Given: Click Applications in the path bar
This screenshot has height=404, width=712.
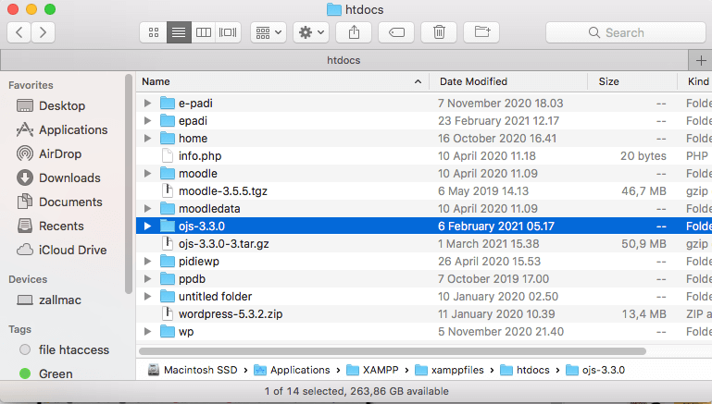Looking at the screenshot, I should pos(292,370).
